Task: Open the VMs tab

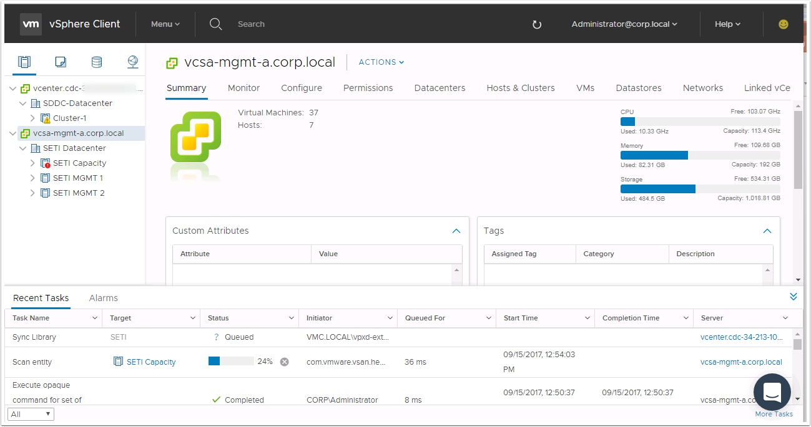Action: pos(586,88)
